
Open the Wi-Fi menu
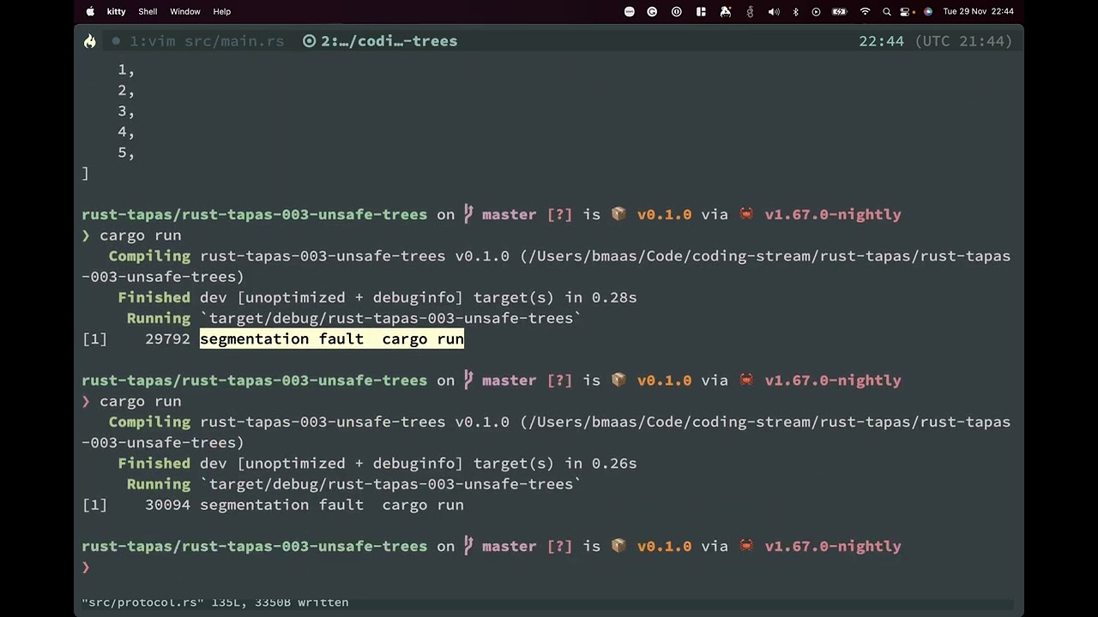tap(865, 11)
